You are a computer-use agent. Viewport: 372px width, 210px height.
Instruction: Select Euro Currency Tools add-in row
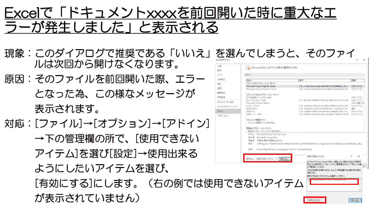(x=305, y=100)
